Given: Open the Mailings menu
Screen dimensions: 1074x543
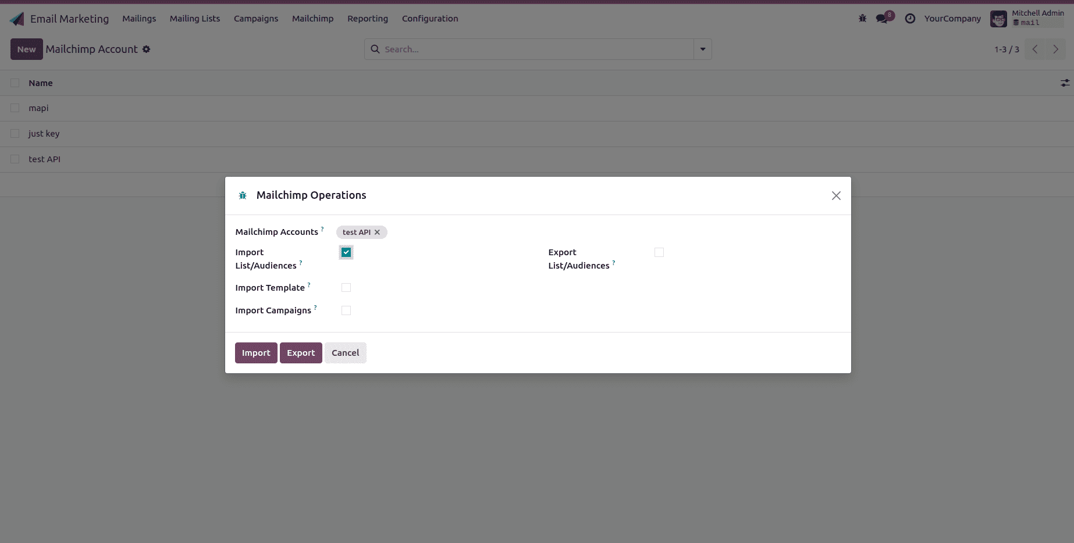Looking at the screenshot, I should pos(139,19).
